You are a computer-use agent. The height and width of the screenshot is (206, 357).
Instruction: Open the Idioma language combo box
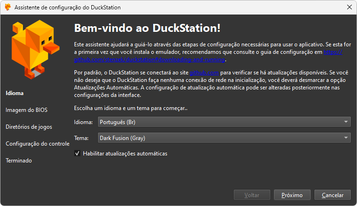tap(224, 122)
